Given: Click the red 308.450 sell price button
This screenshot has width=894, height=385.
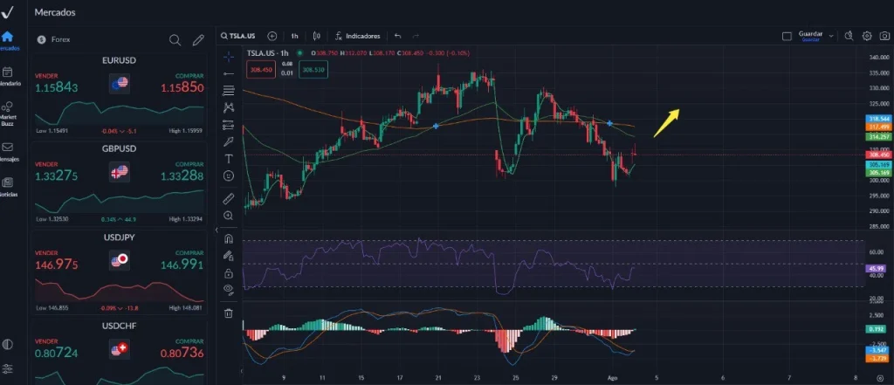Looking at the screenshot, I should pos(260,70).
